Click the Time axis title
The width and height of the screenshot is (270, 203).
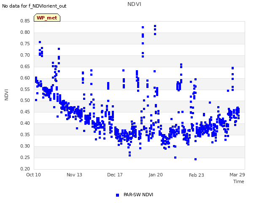point(239,181)
